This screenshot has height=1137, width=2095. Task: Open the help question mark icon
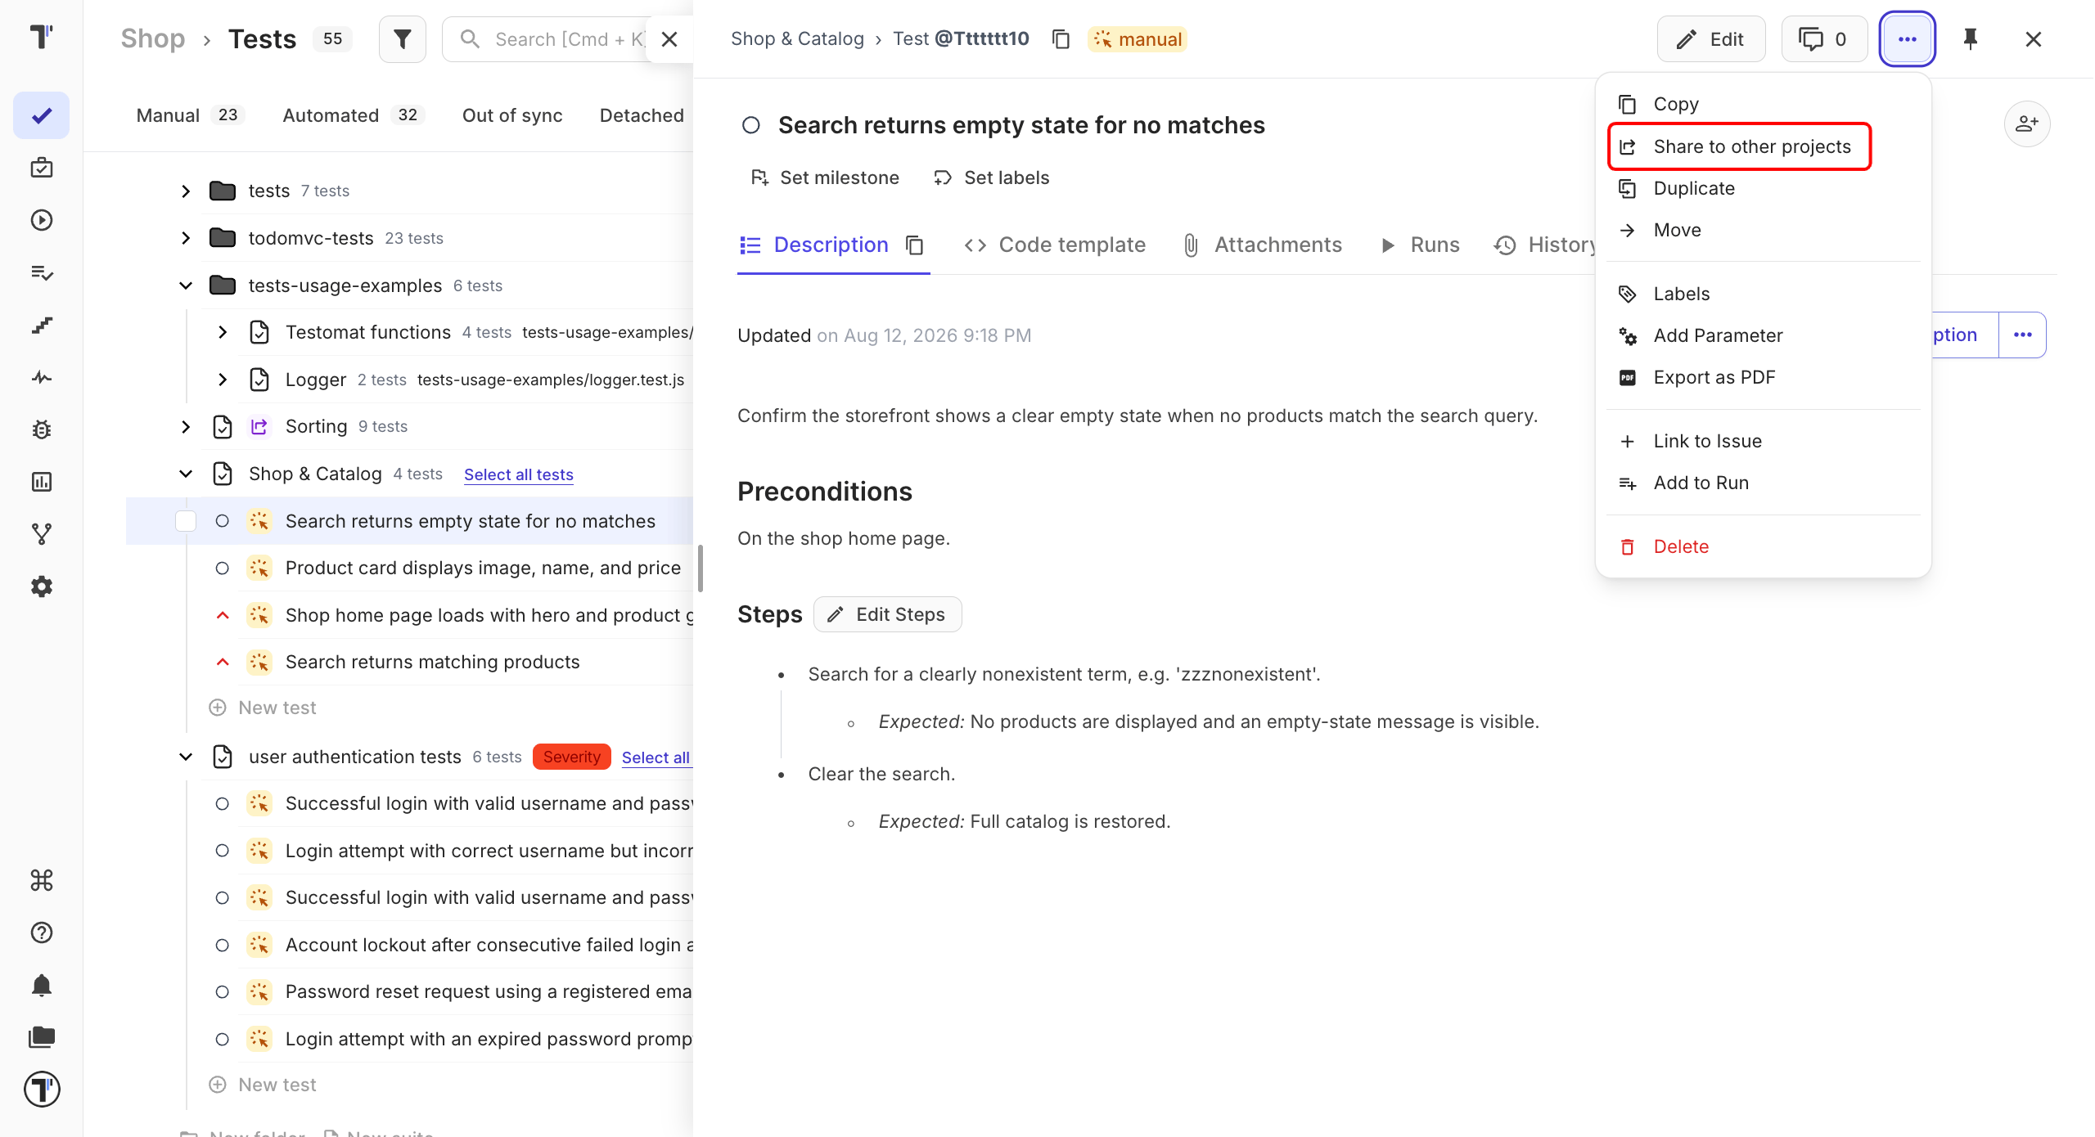pyautogui.click(x=42, y=933)
